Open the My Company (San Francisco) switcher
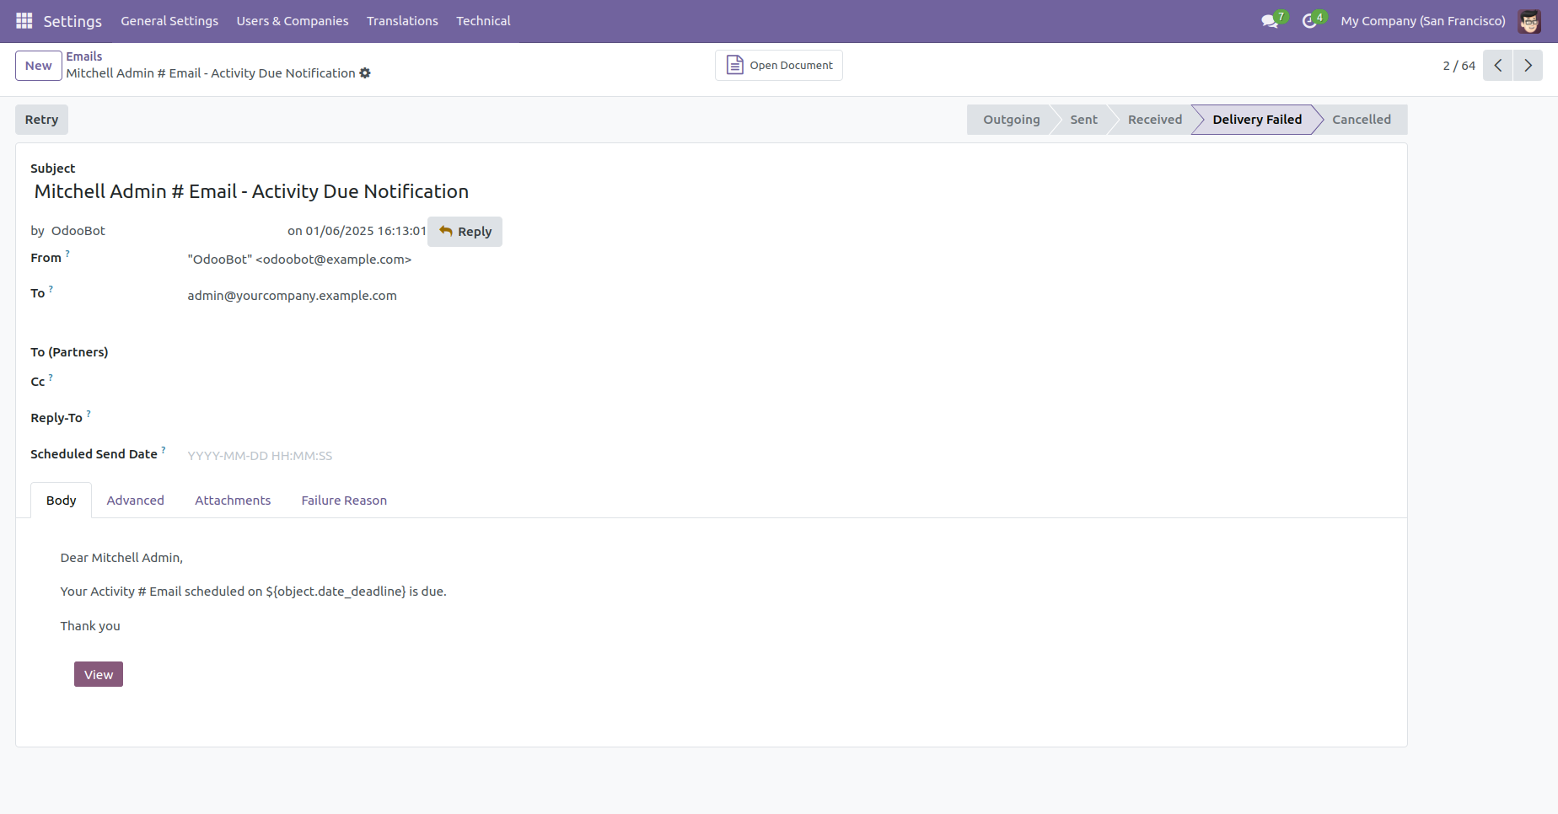 tap(1423, 21)
